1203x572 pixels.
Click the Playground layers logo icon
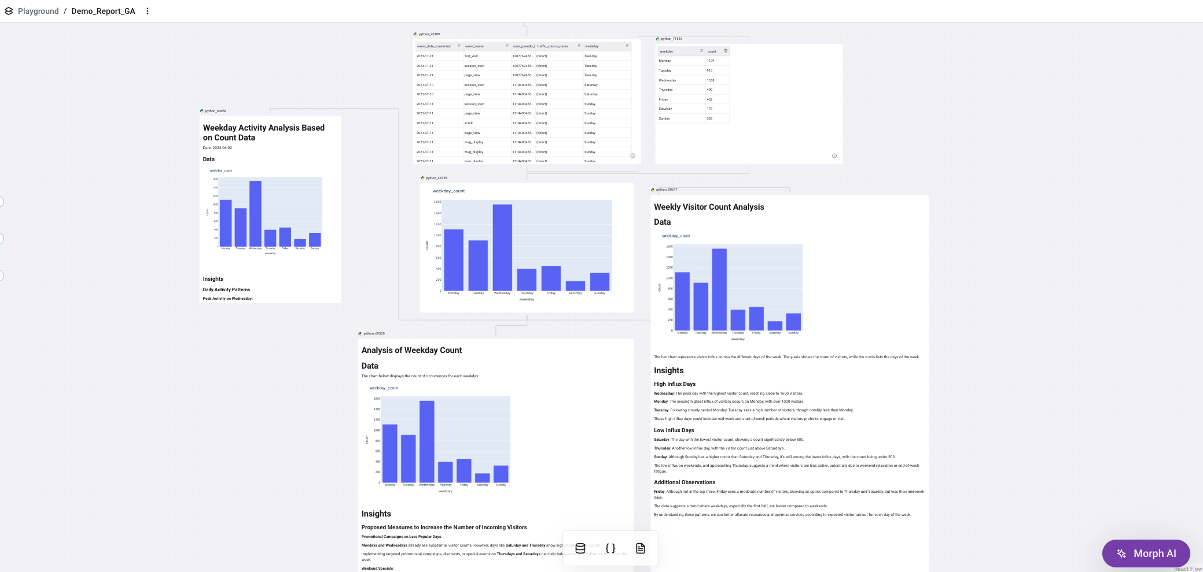(9, 11)
